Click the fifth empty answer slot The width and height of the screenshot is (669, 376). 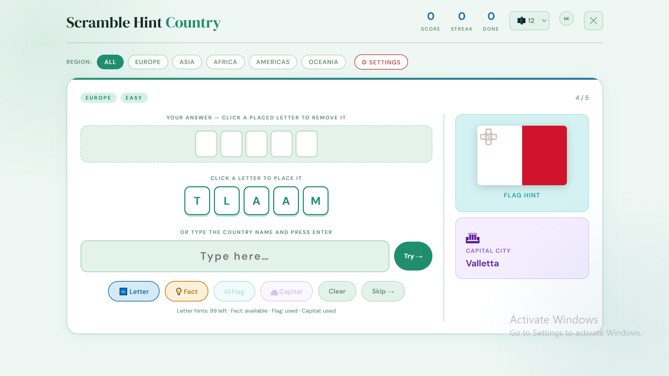coord(307,144)
